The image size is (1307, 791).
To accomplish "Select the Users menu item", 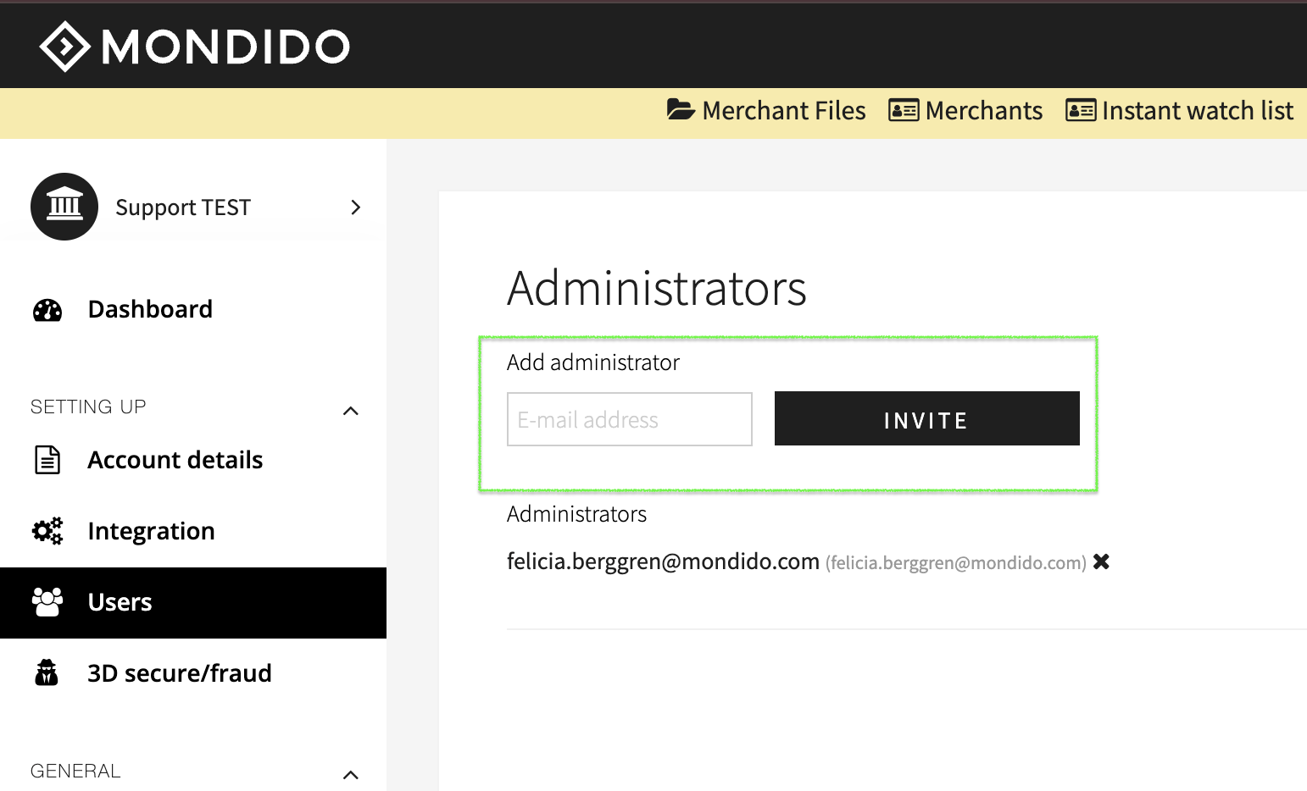I will coord(193,603).
